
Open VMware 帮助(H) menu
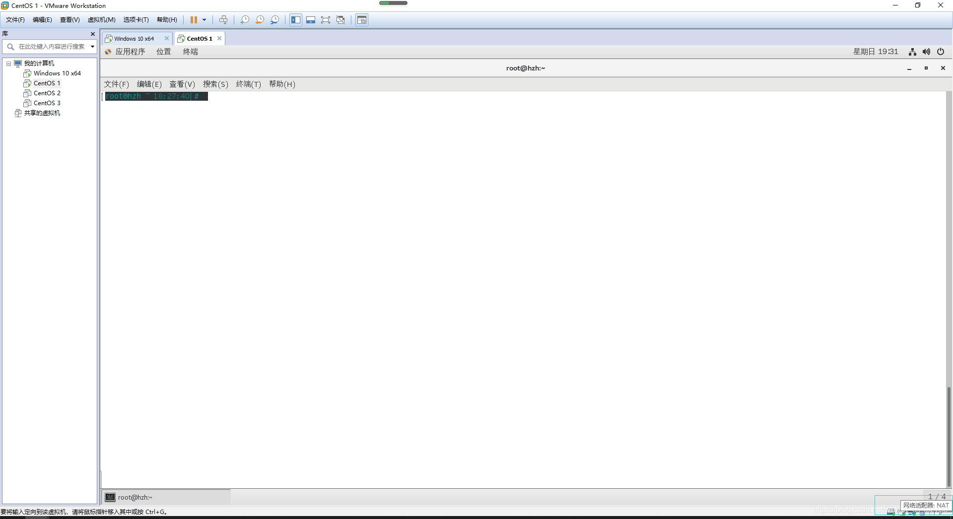[x=167, y=20]
